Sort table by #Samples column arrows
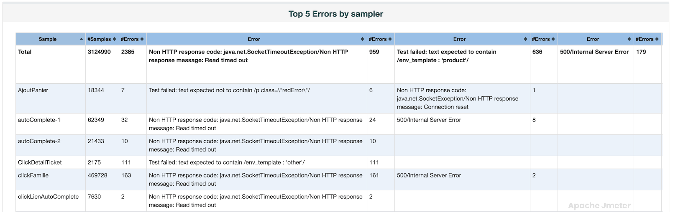This screenshot has width=673, height=212. click(x=114, y=39)
